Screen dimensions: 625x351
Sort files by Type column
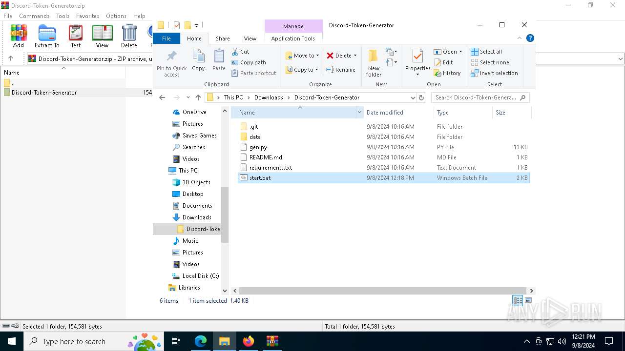[463, 112]
